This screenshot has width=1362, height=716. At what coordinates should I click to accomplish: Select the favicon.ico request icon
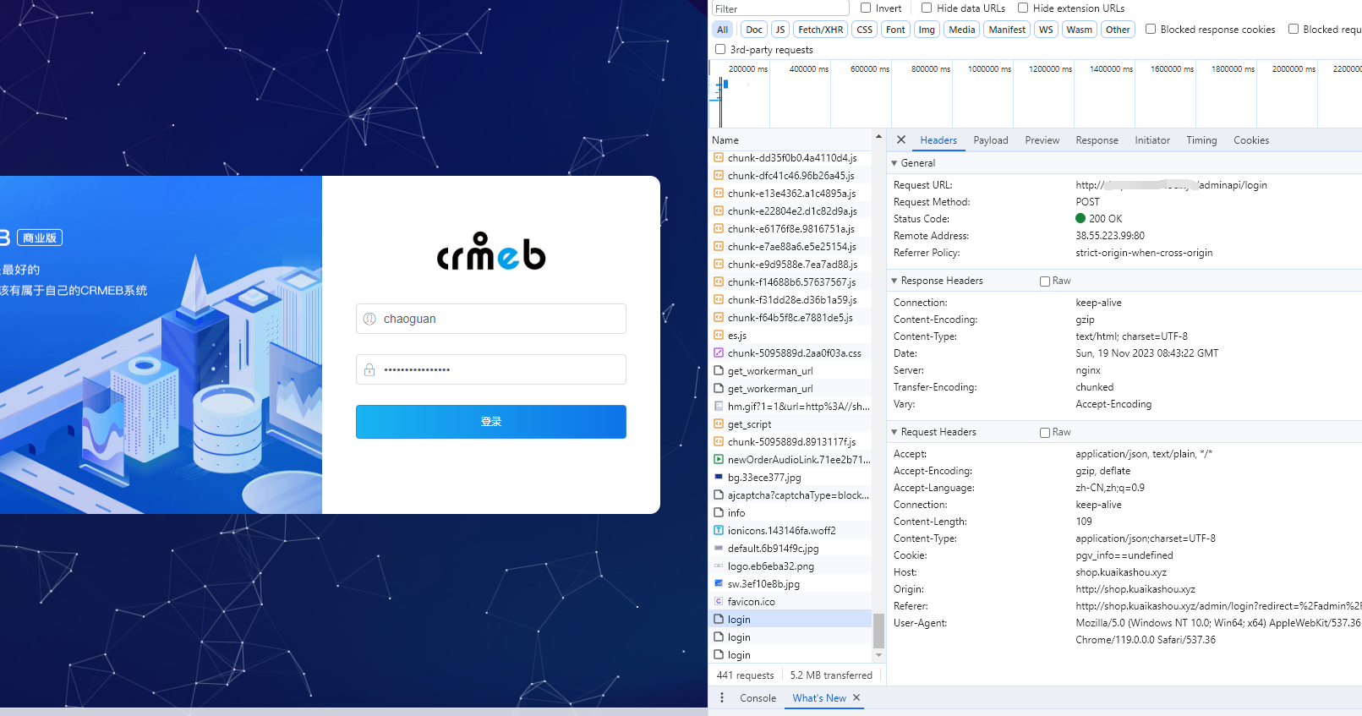click(719, 601)
